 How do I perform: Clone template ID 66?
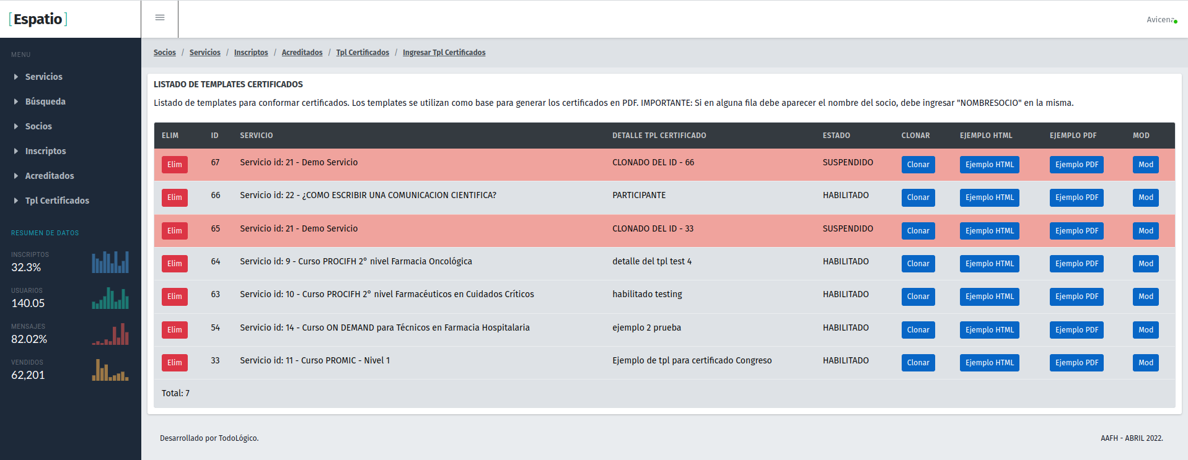pos(918,197)
